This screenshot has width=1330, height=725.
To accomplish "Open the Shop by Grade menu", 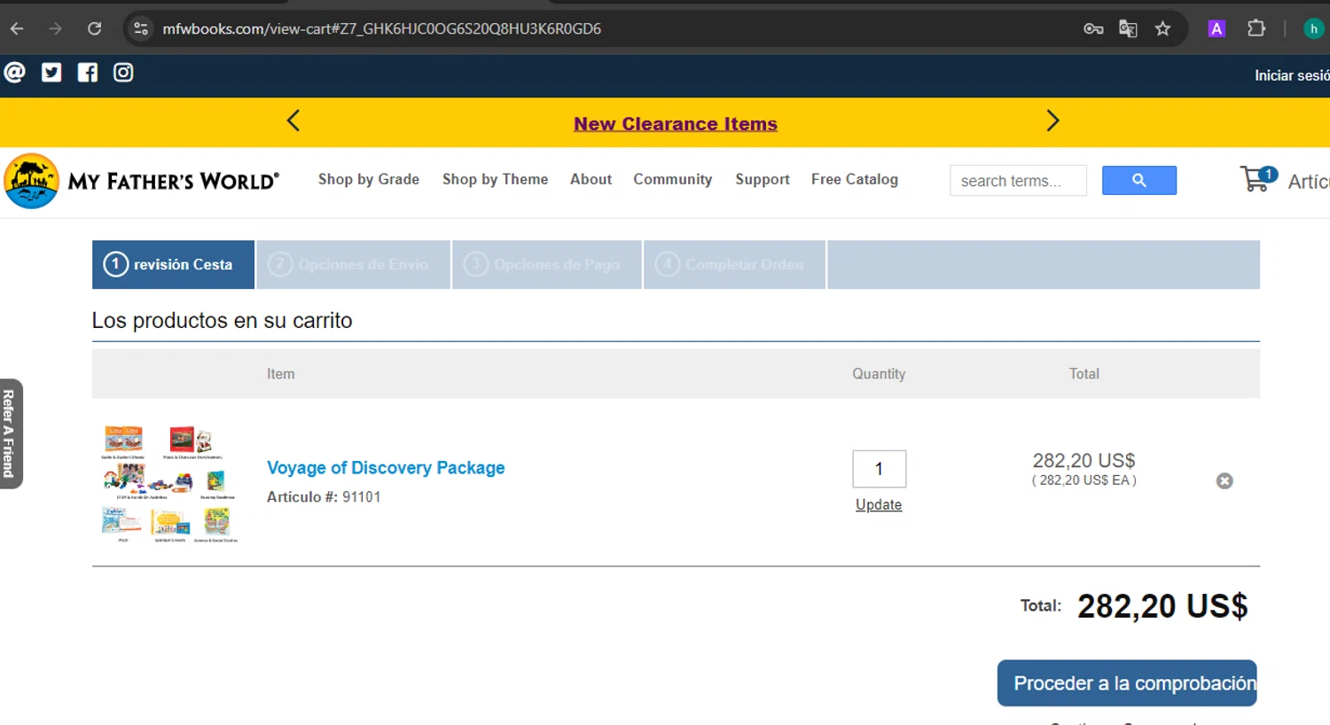I will [369, 179].
